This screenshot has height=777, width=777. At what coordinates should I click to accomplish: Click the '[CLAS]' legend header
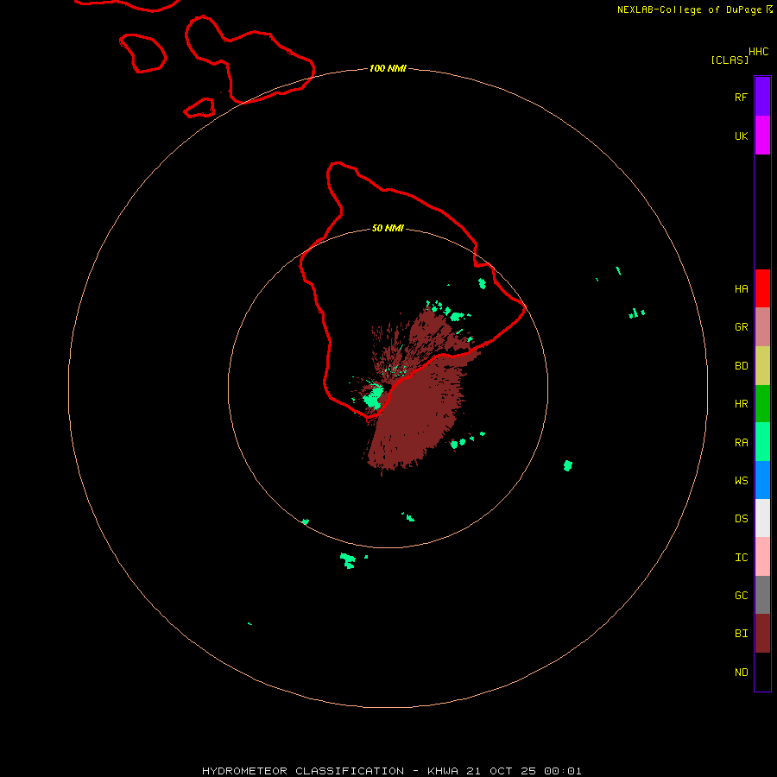pyautogui.click(x=730, y=60)
